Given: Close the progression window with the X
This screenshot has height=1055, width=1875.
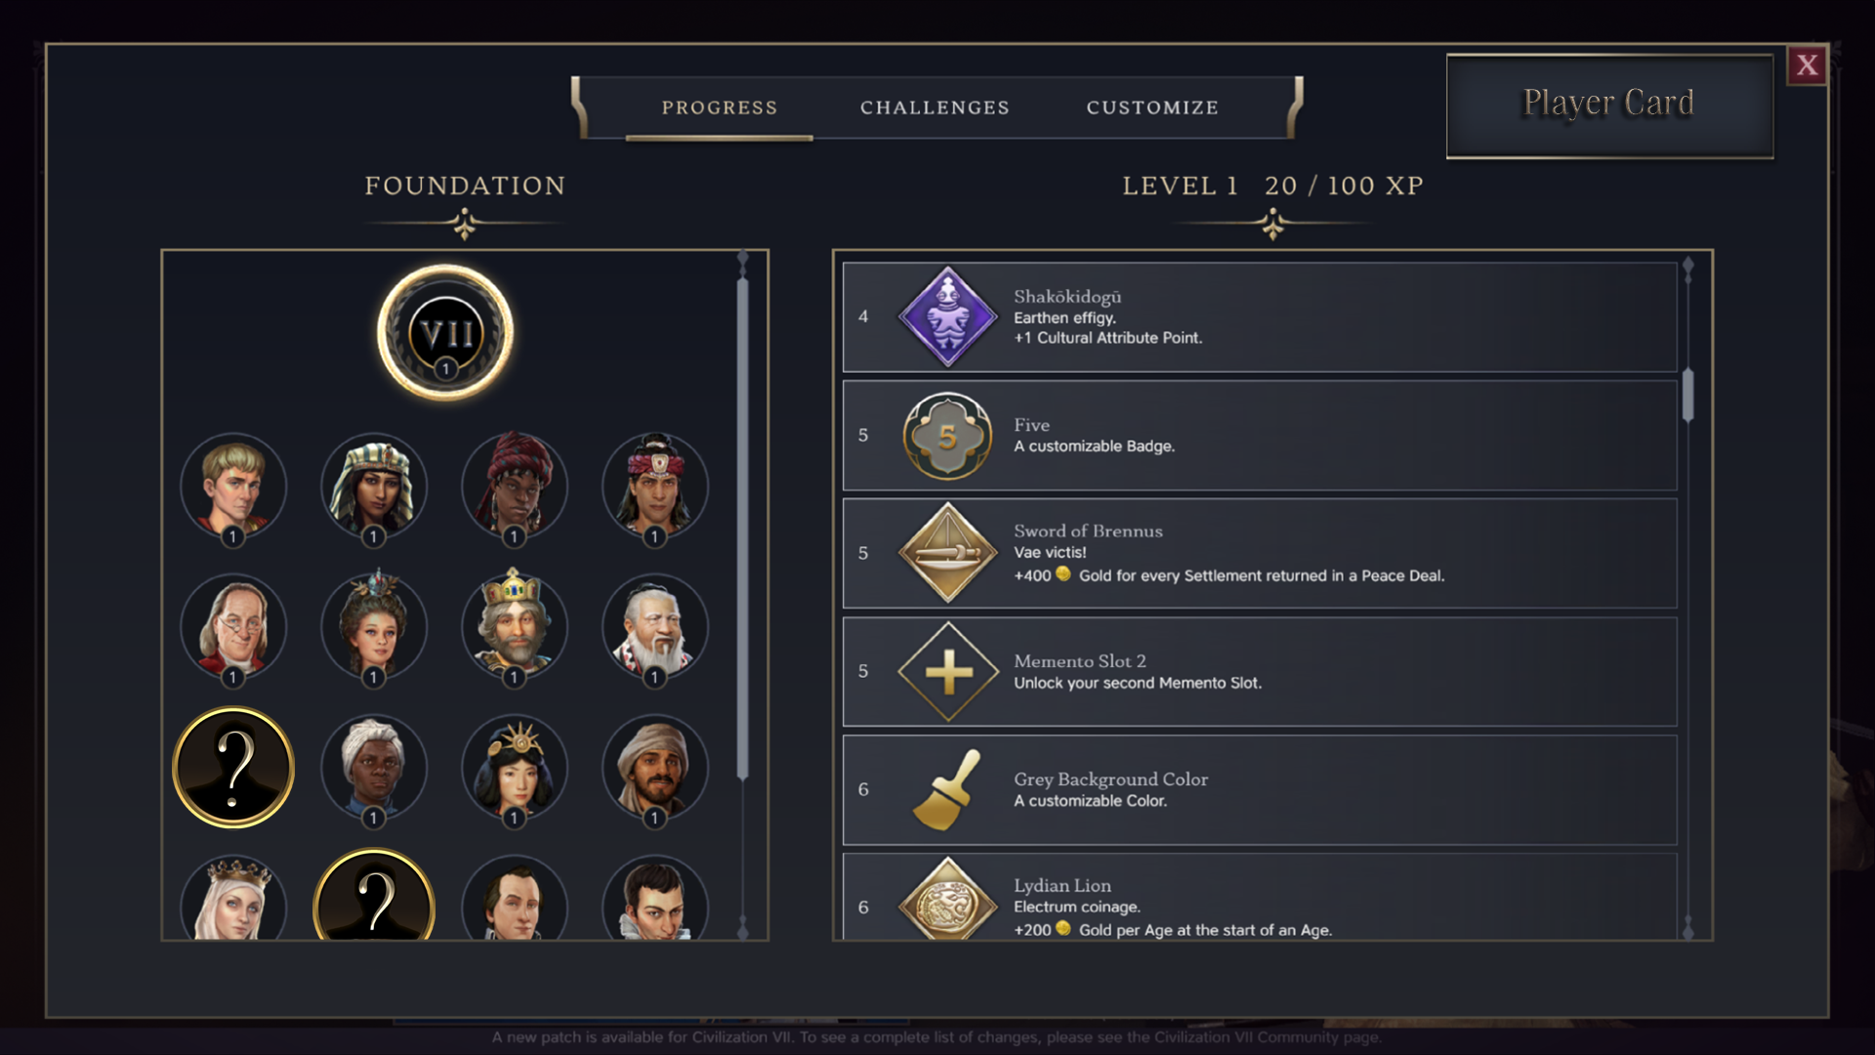Looking at the screenshot, I should [x=1807, y=65].
